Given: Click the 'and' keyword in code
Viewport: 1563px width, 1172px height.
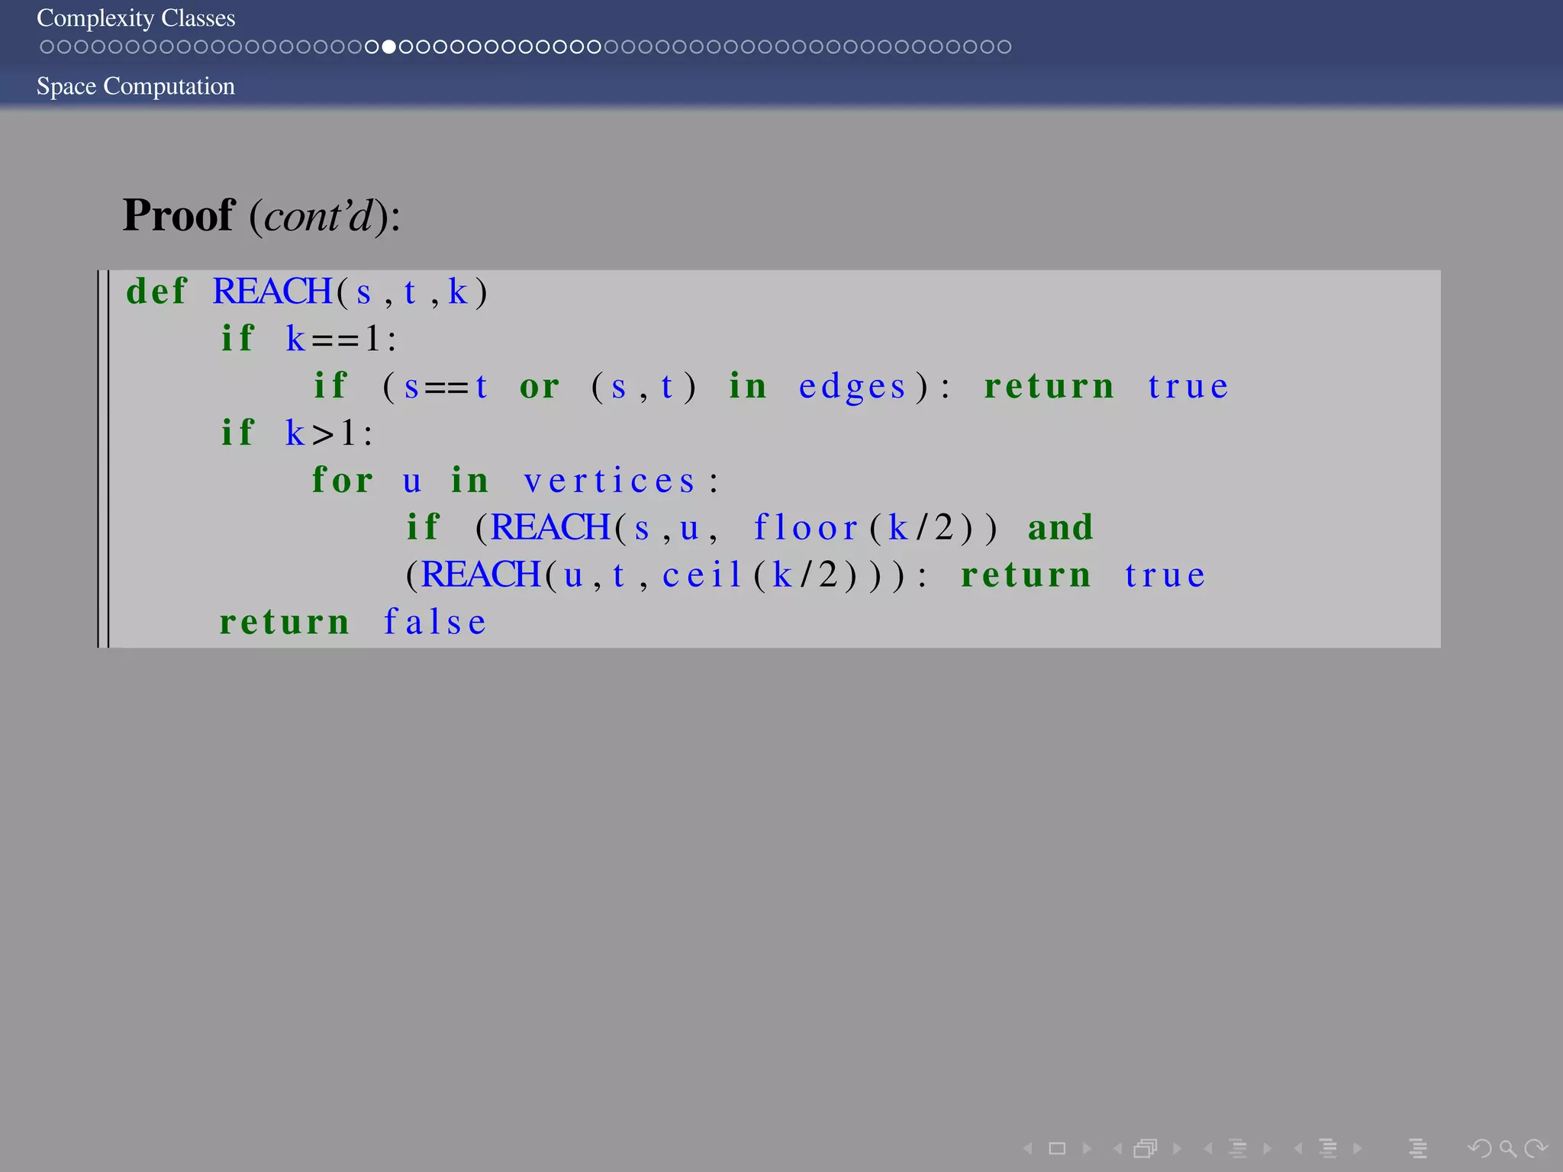Looking at the screenshot, I should click(1061, 527).
